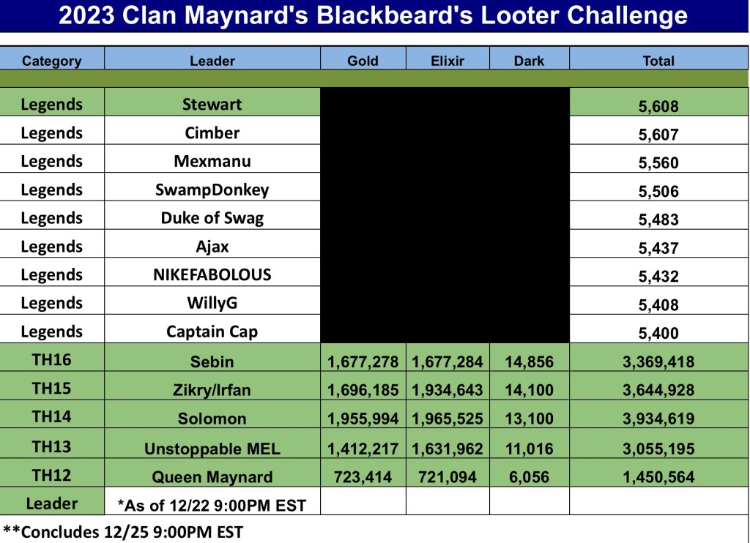Image resolution: width=750 pixels, height=543 pixels.
Task: Select the Total column header
Action: [x=658, y=61]
